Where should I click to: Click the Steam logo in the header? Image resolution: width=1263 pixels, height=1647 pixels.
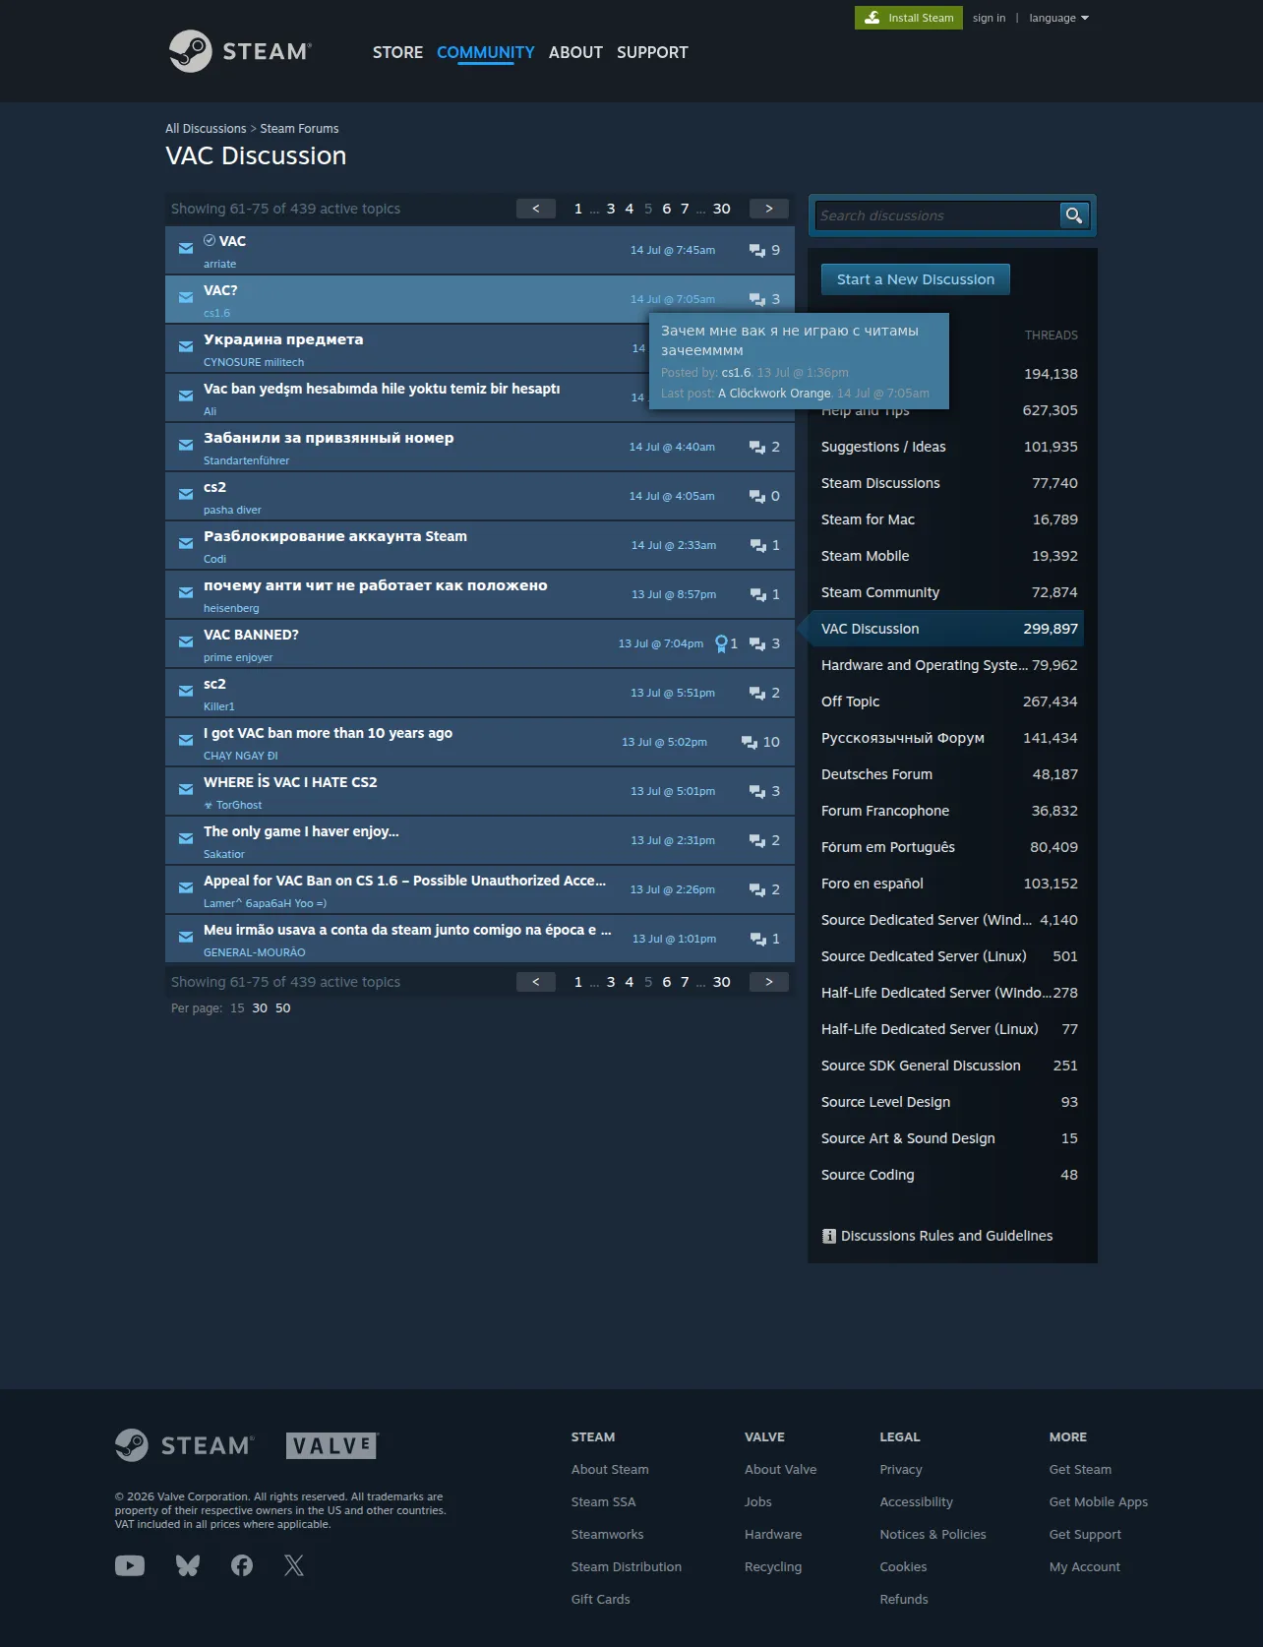coord(240,51)
